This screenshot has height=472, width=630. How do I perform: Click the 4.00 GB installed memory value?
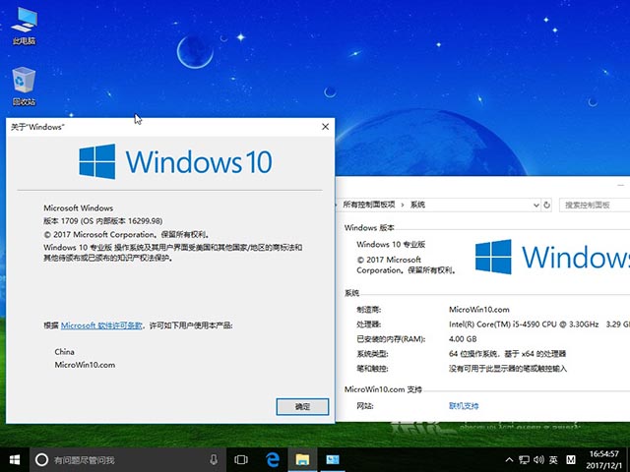[x=463, y=339]
